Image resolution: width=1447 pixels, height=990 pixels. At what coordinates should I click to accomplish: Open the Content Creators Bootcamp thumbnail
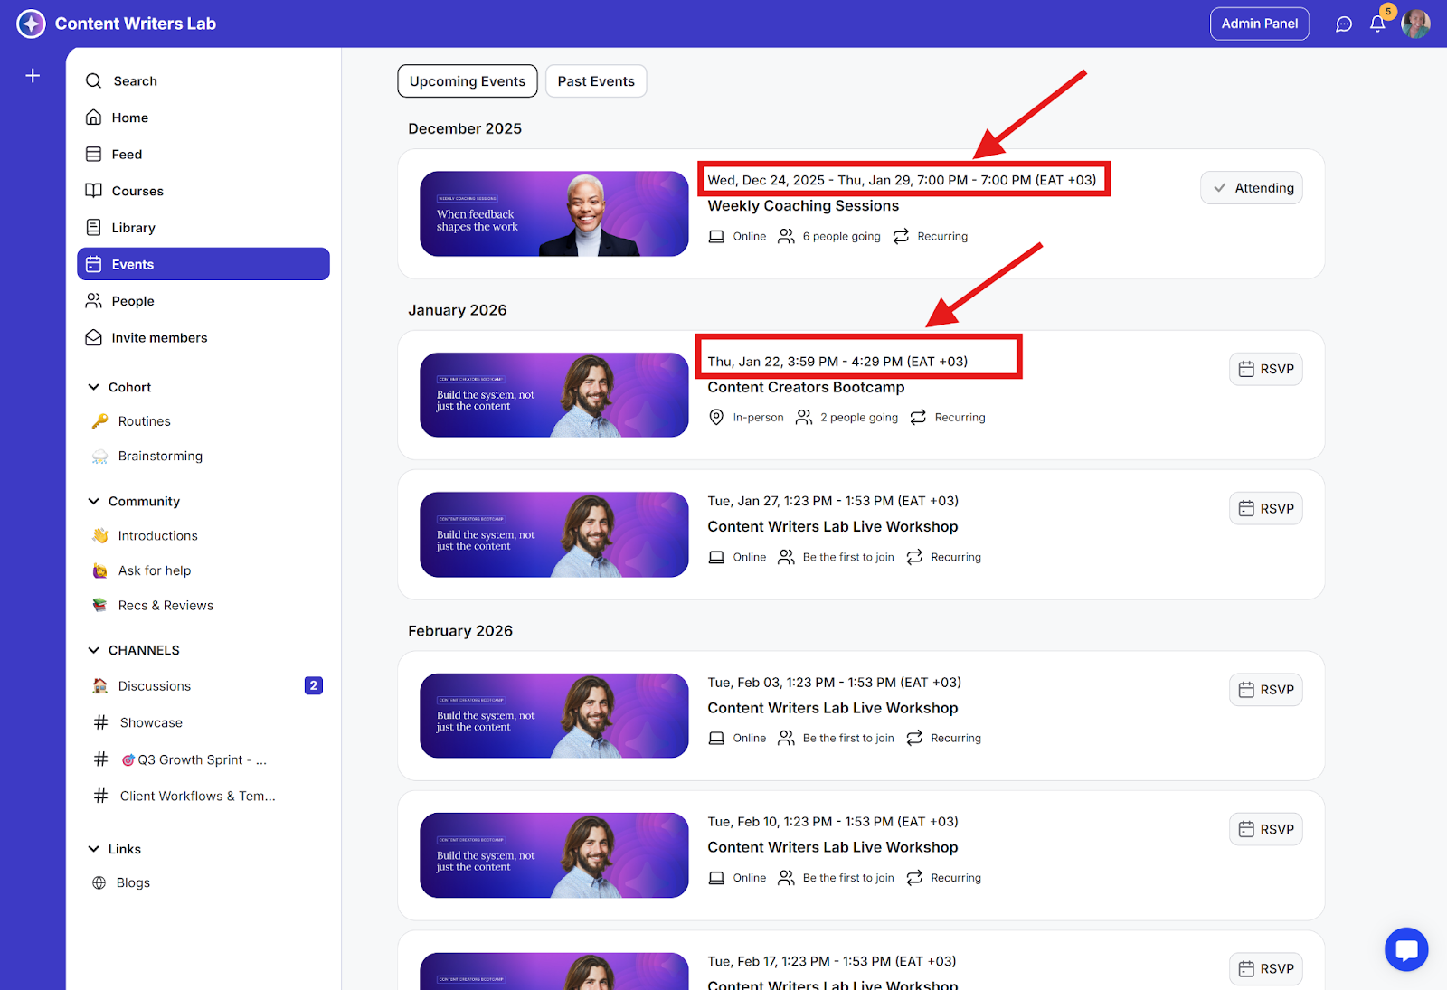tap(554, 395)
